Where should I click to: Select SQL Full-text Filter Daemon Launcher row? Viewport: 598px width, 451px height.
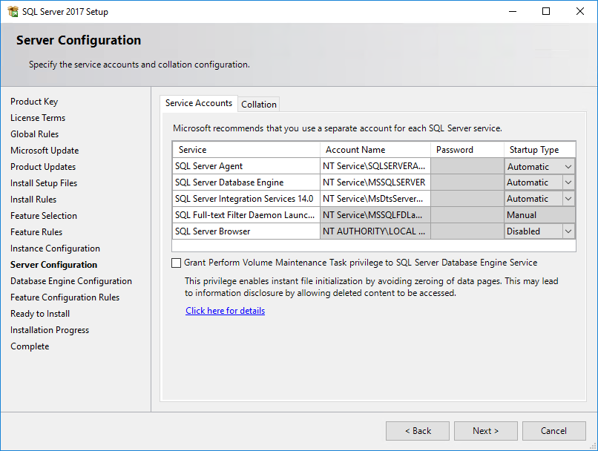246,215
